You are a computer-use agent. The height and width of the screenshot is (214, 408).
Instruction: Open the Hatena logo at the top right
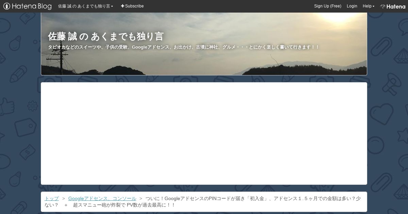[393, 6]
